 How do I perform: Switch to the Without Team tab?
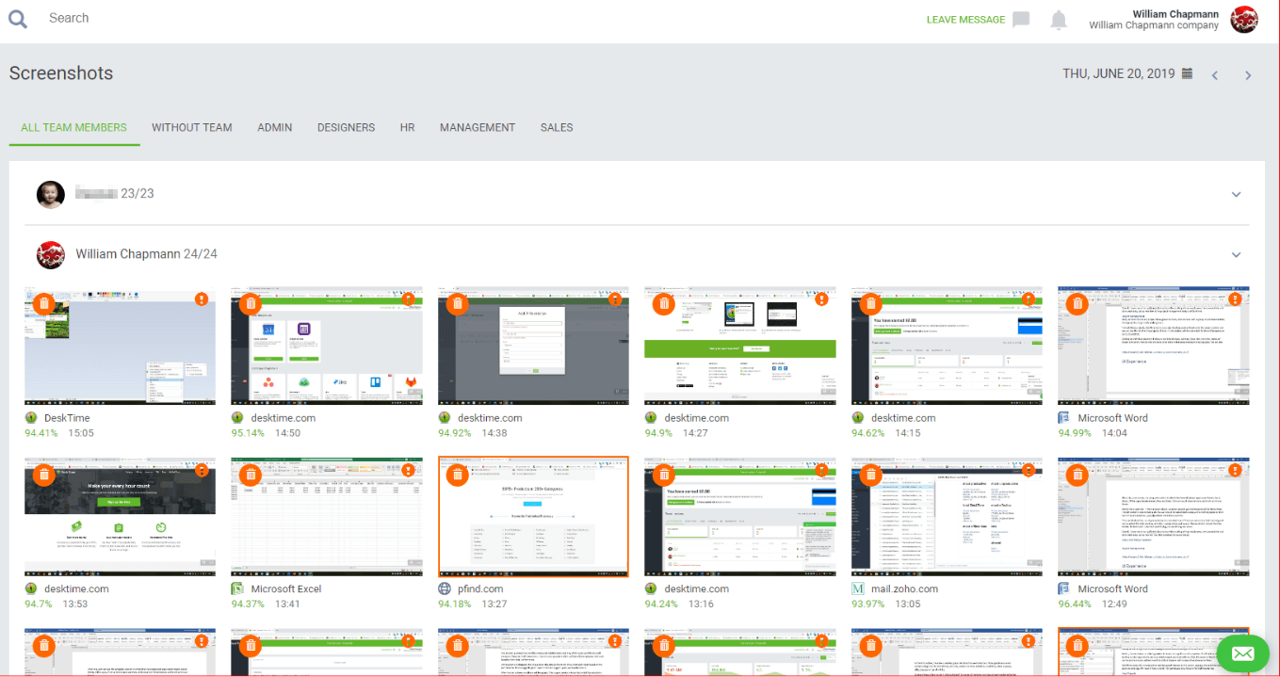pos(192,127)
